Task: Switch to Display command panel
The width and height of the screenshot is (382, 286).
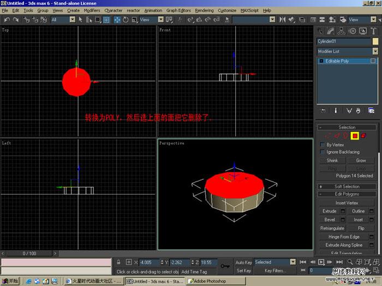Action: (x=363, y=31)
